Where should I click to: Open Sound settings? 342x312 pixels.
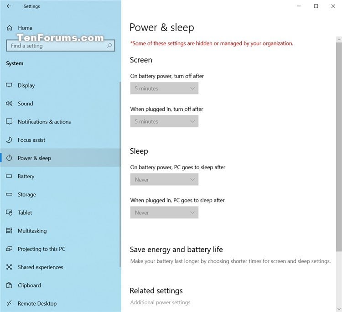pos(60,104)
